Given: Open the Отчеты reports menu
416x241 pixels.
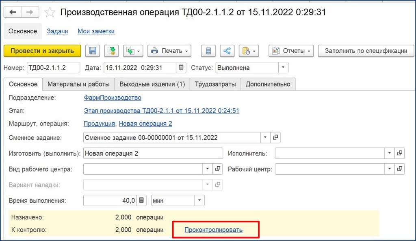Looking at the screenshot, I should (x=291, y=51).
